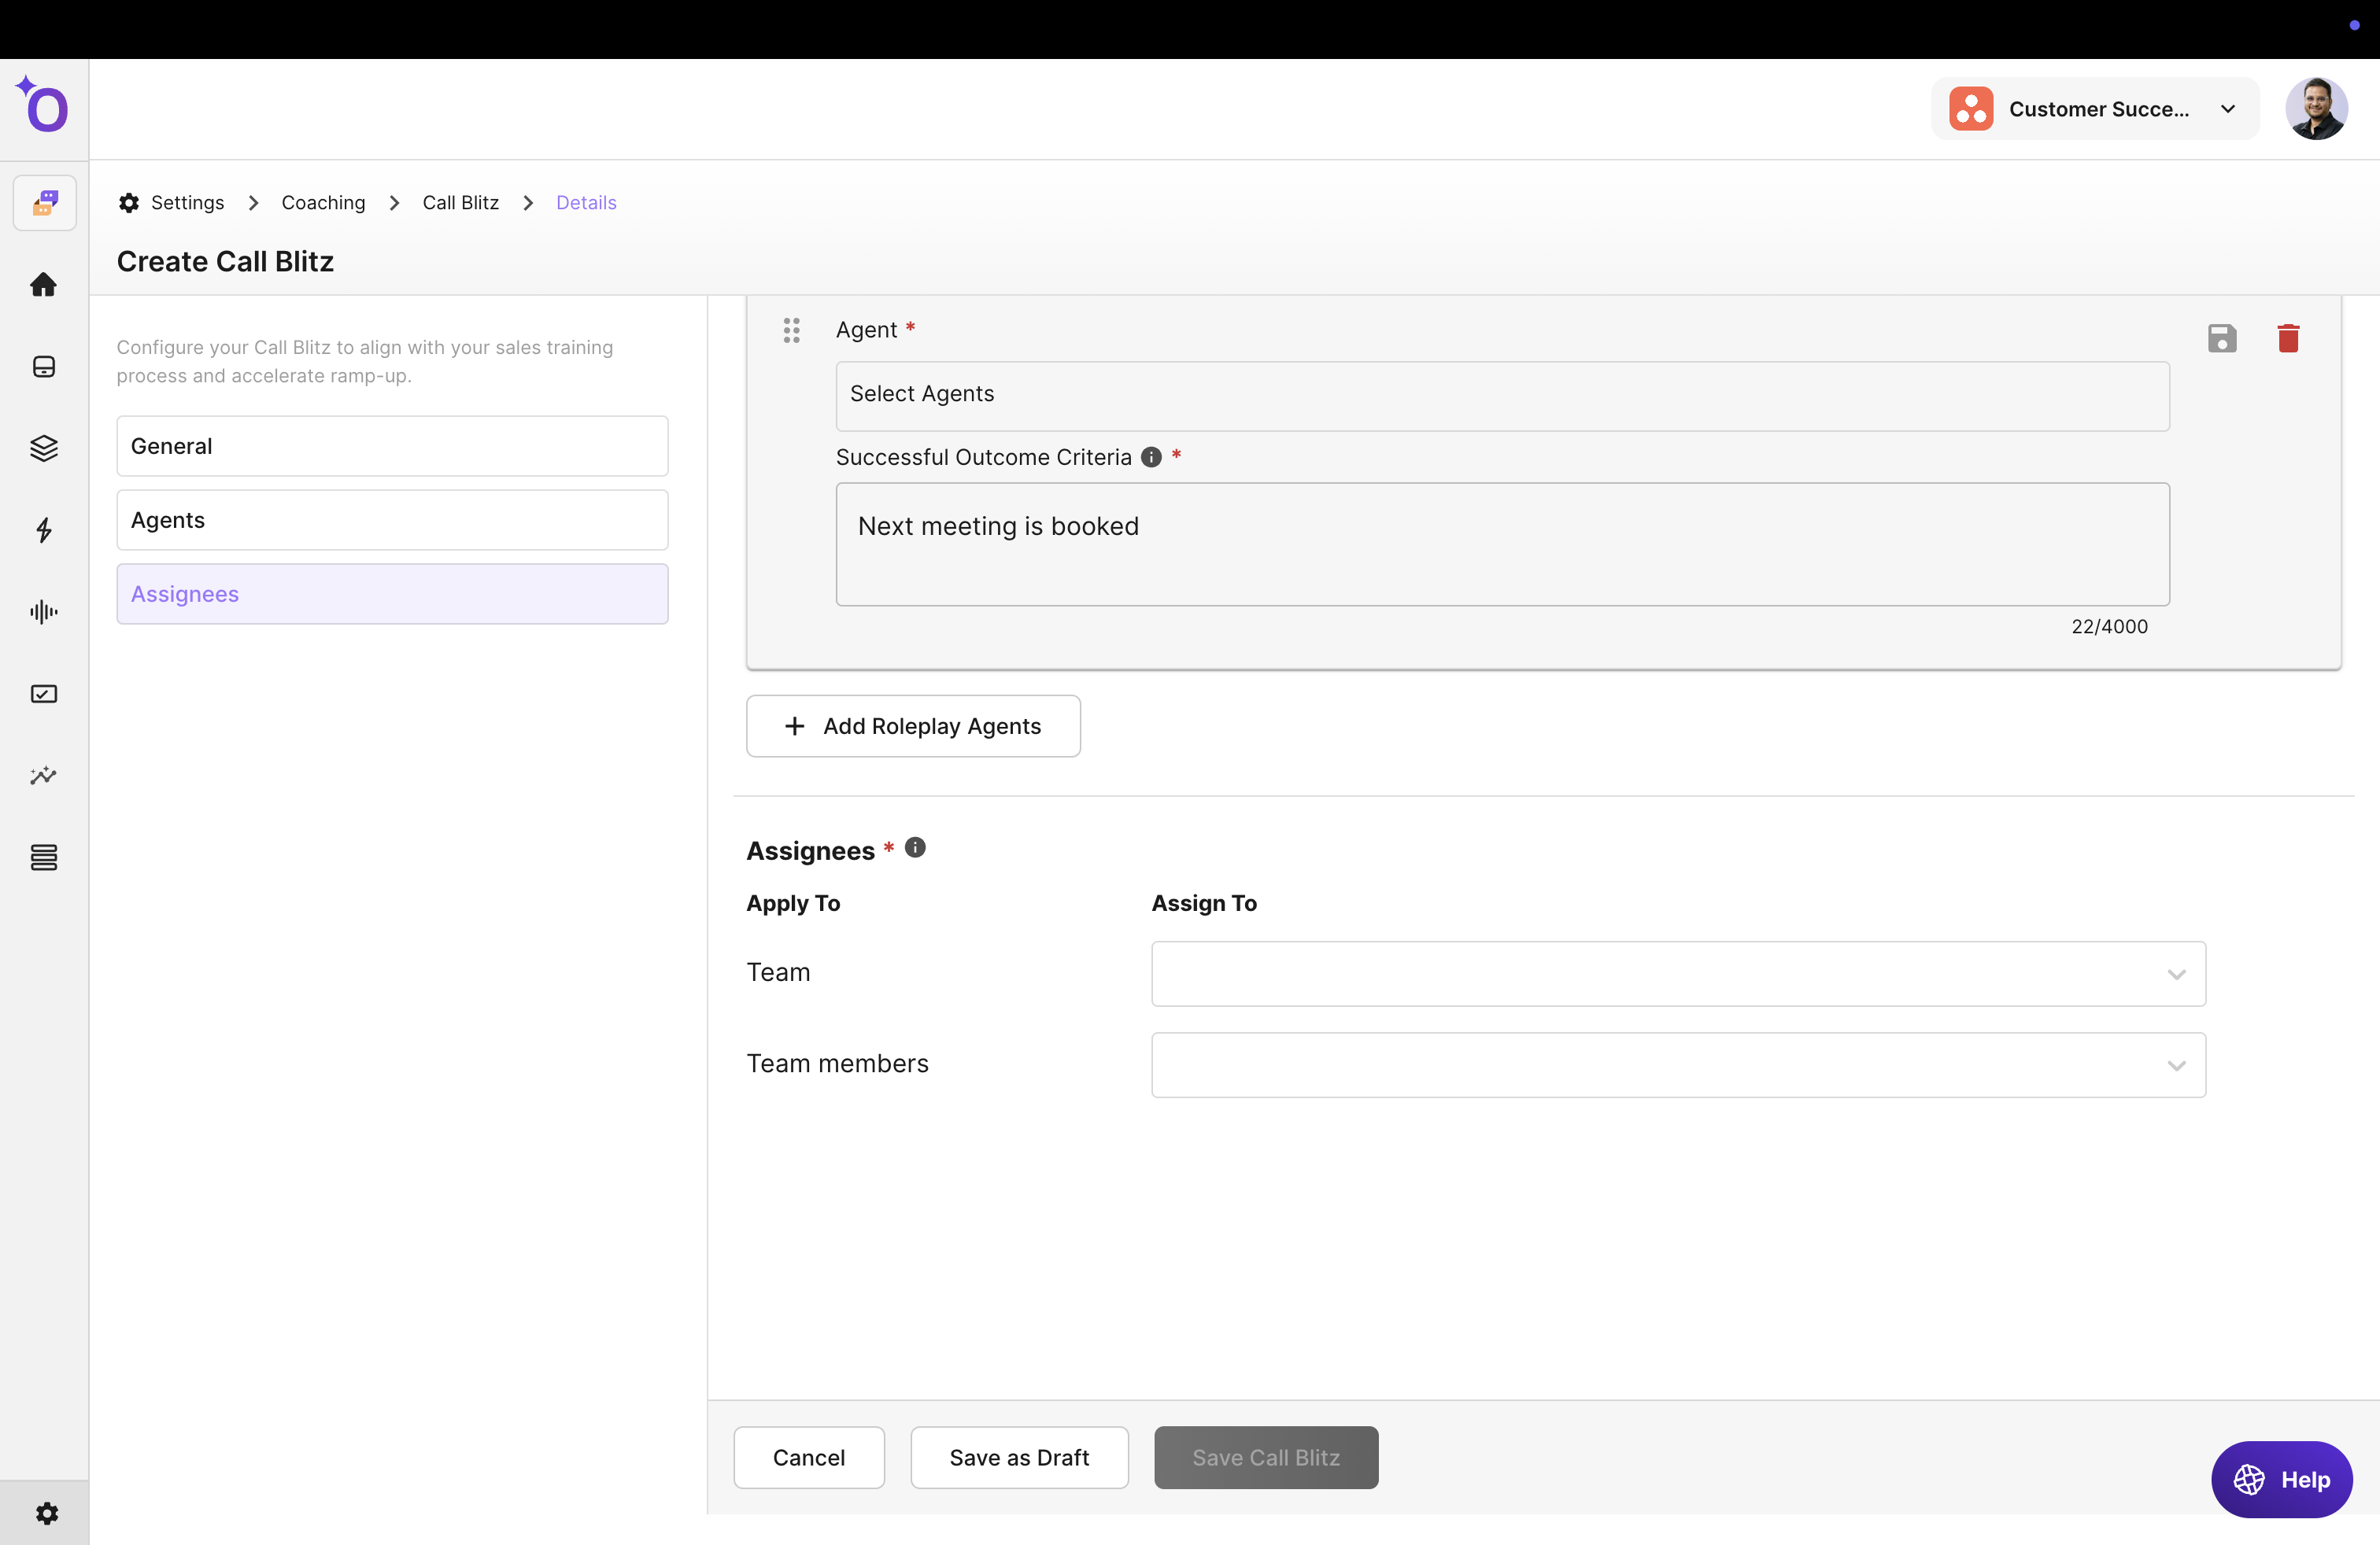Click the Coaching breadcrumb link

(x=323, y=203)
